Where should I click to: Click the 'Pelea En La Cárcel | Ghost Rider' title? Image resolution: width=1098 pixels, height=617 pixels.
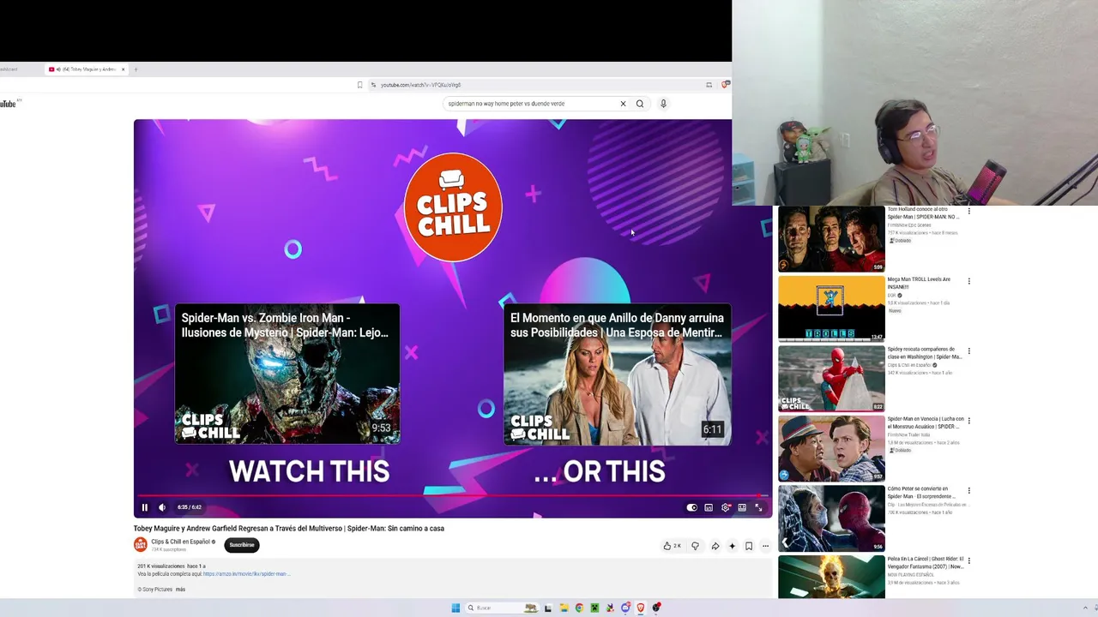click(926, 562)
